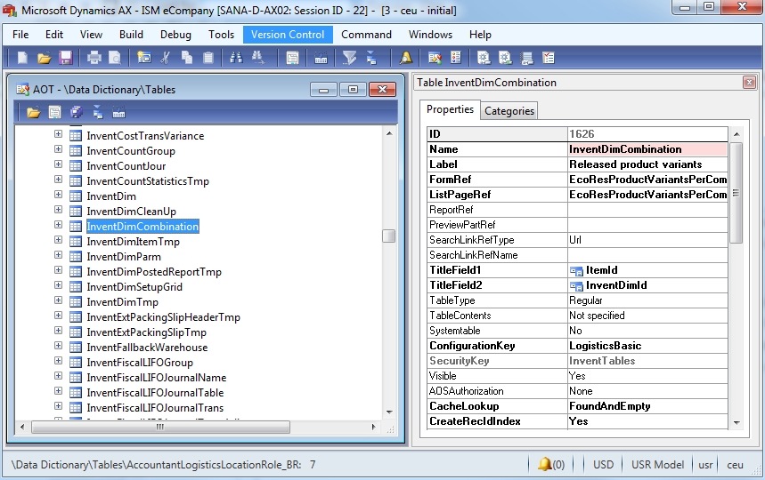765x480 pixels.
Task: Click the properties grid vertical scrollbar thumb
Action: 737,193
